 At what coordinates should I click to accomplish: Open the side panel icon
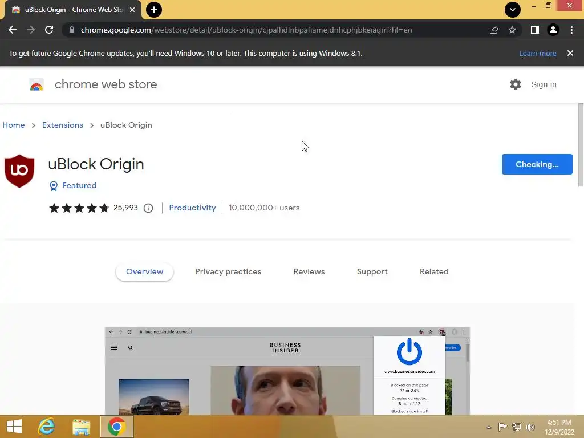[x=535, y=30]
